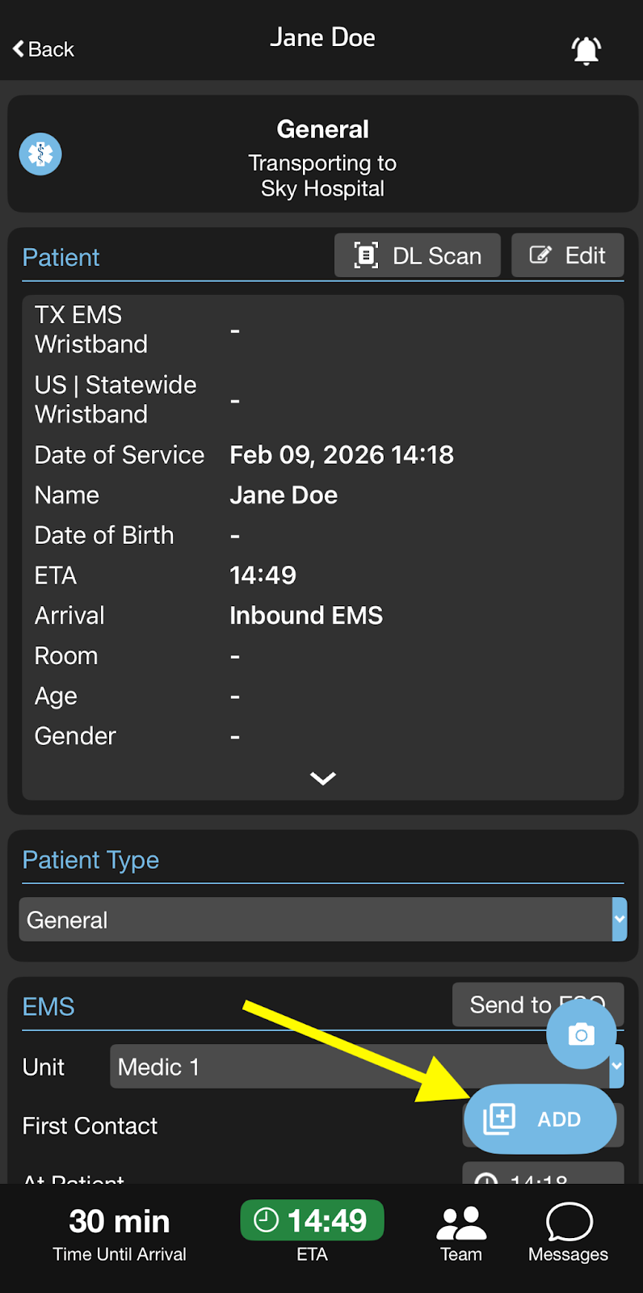
Task: Tap the EMS star of life icon
Action: 40,154
